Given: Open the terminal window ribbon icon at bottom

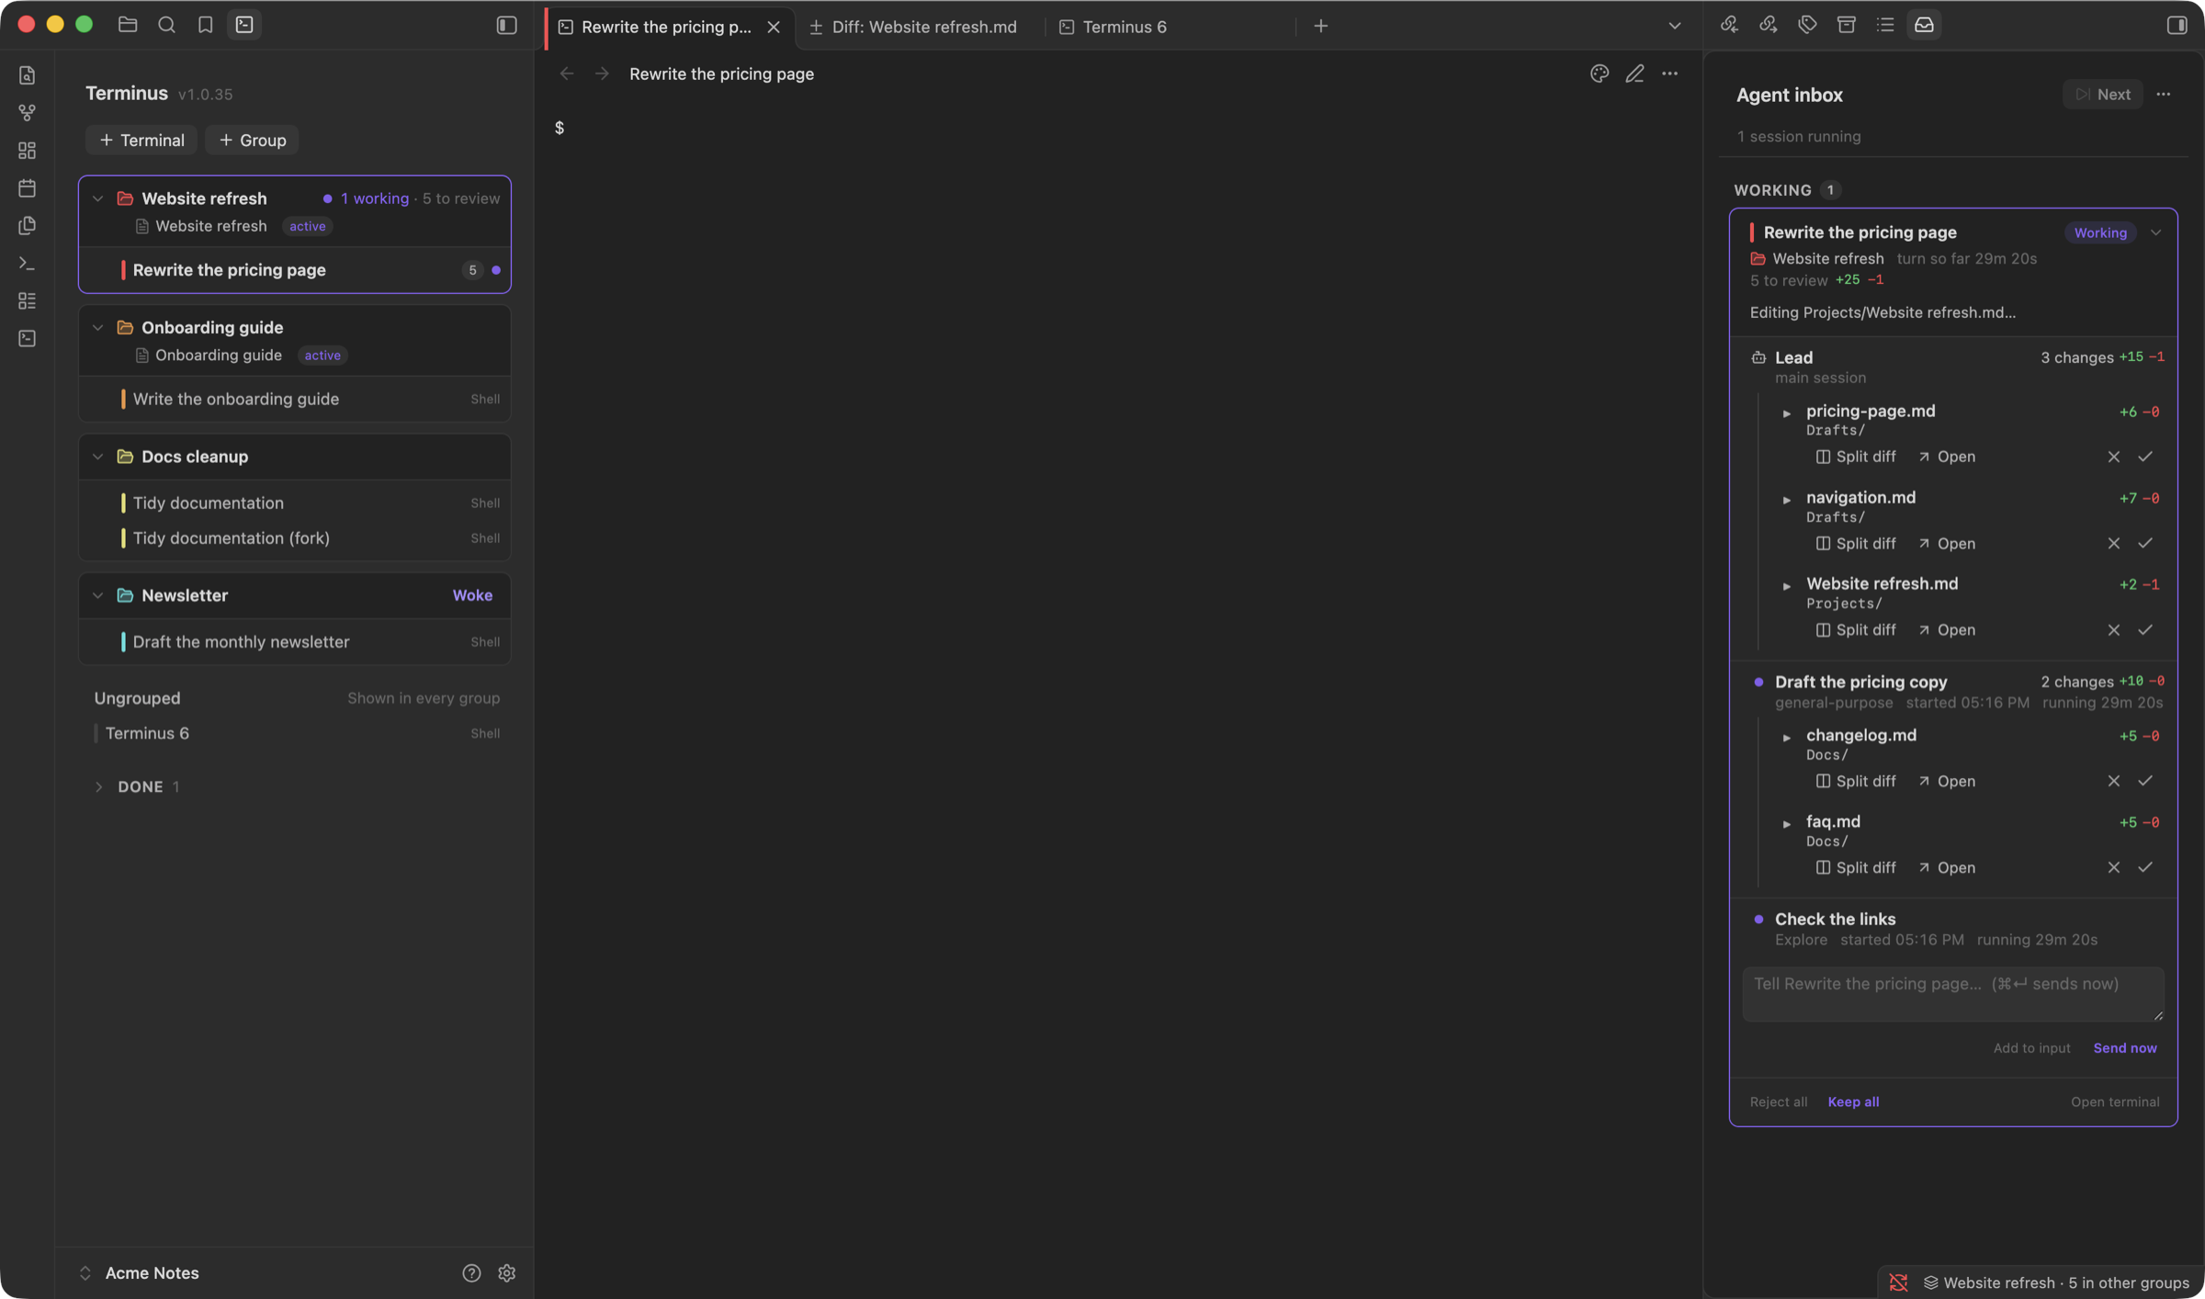Looking at the screenshot, I should click(x=27, y=339).
